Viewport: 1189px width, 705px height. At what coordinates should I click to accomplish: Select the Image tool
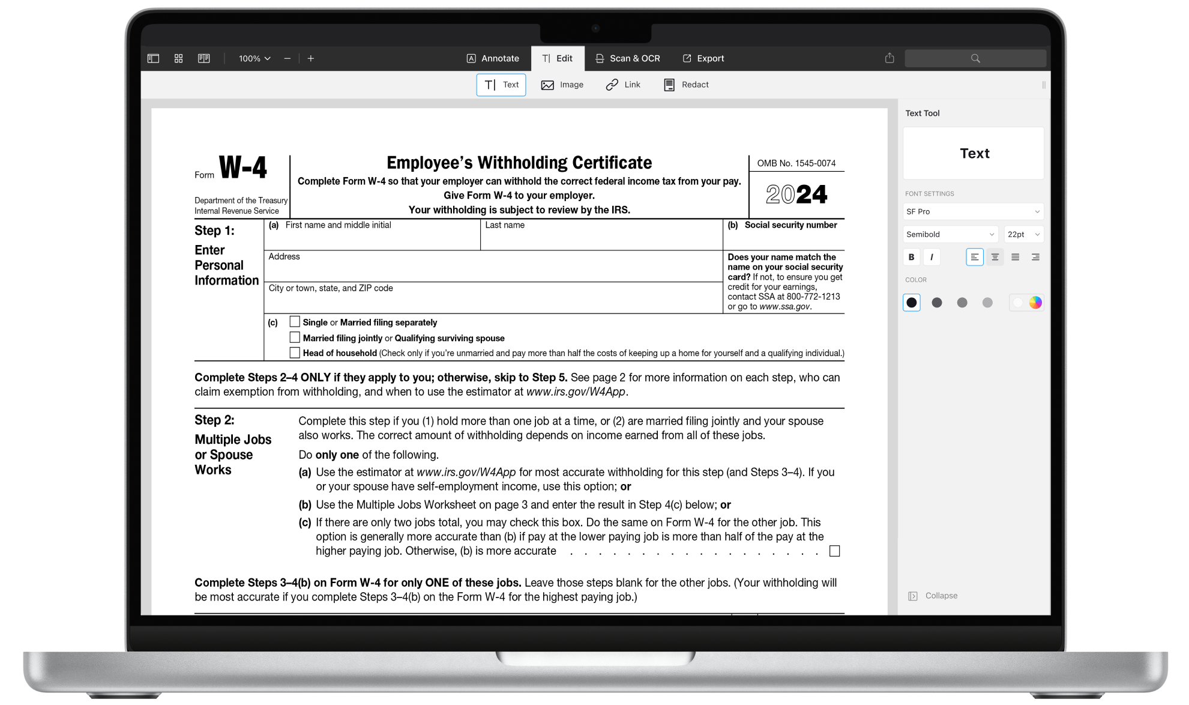click(561, 84)
